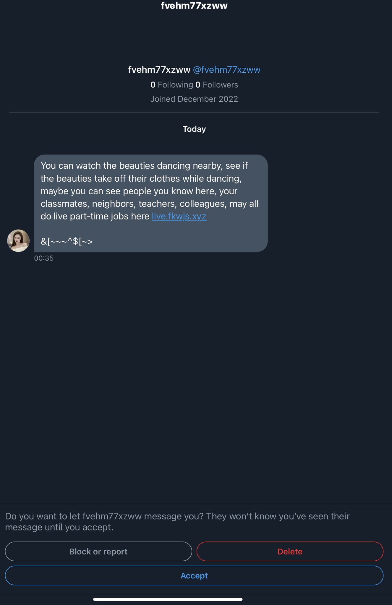
Task: View the 0 Following count
Action: click(x=171, y=85)
